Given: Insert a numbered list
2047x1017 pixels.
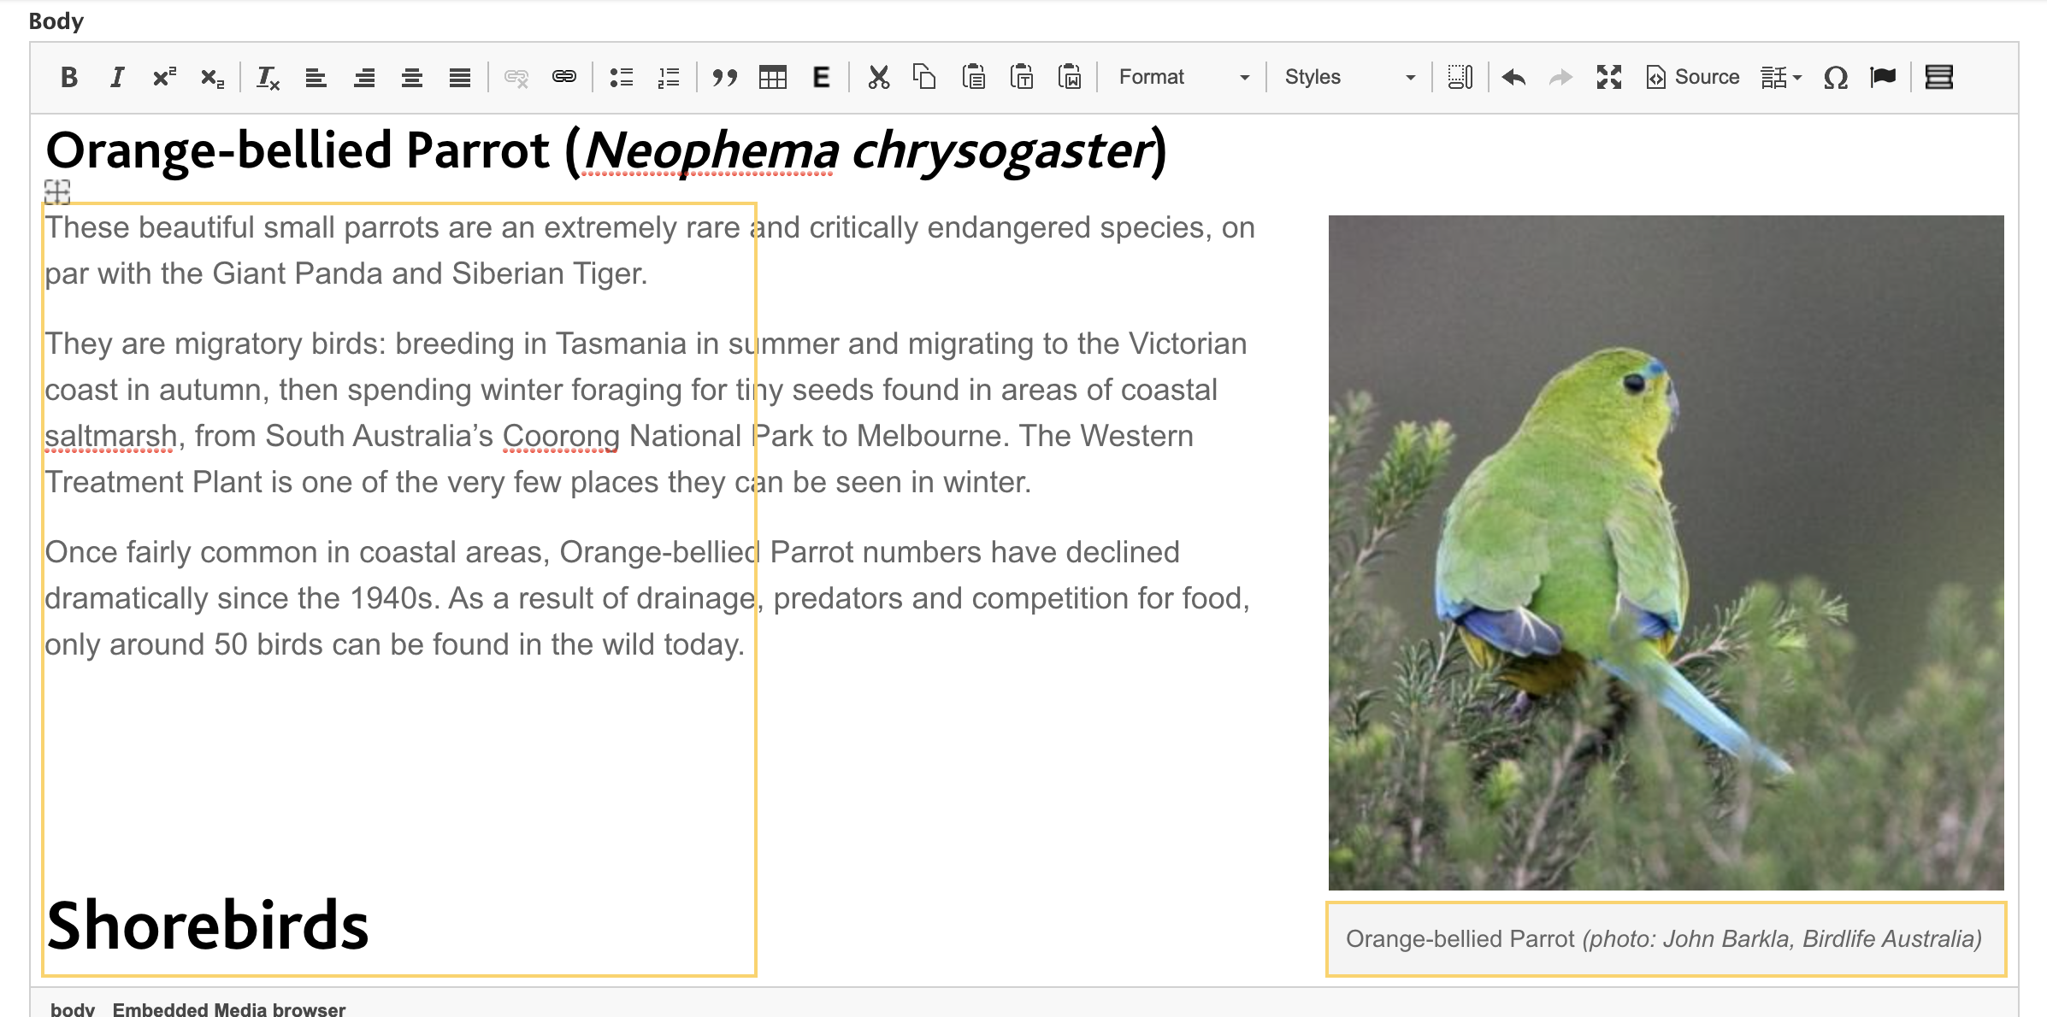Looking at the screenshot, I should tap(669, 78).
